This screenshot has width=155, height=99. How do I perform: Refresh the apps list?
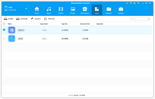49,19
